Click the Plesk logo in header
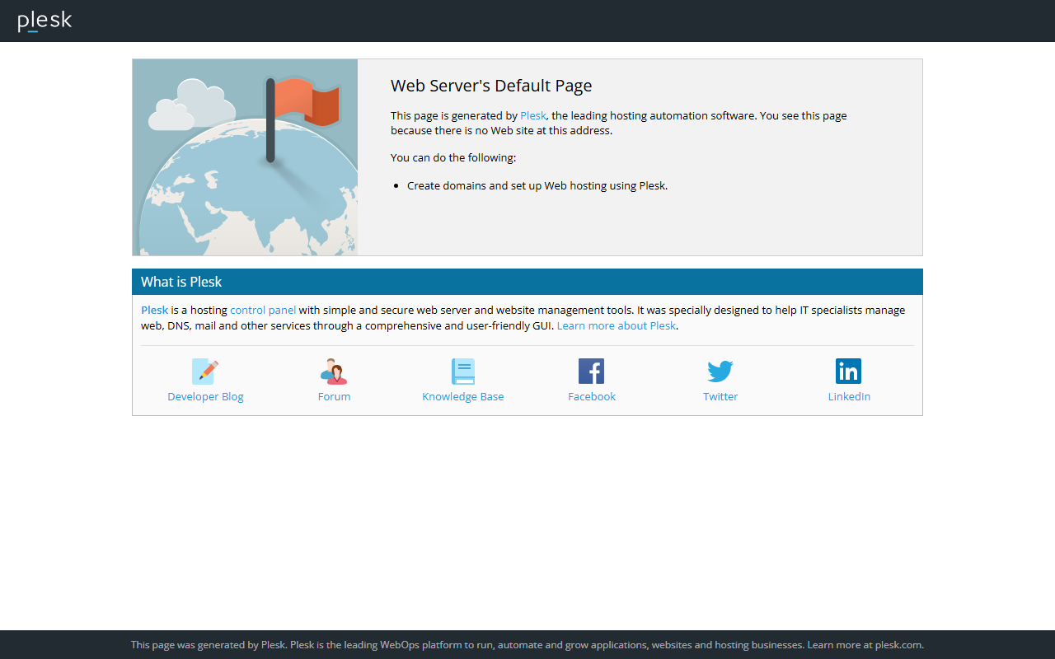The height and width of the screenshot is (659, 1055). click(45, 21)
